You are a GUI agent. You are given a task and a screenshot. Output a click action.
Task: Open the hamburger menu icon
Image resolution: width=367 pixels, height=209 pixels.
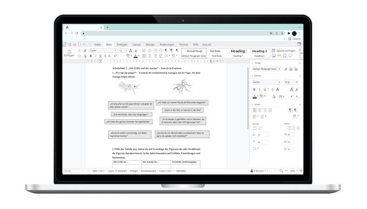(x=70, y=45)
